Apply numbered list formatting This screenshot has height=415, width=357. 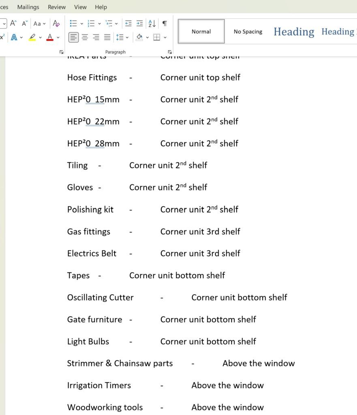click(x=91, y=24)
